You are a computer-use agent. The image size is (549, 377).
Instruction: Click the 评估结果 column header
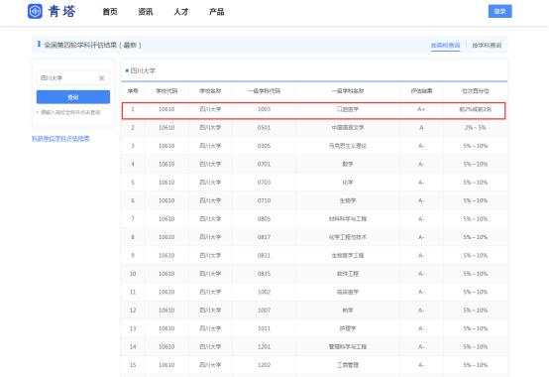421,91
